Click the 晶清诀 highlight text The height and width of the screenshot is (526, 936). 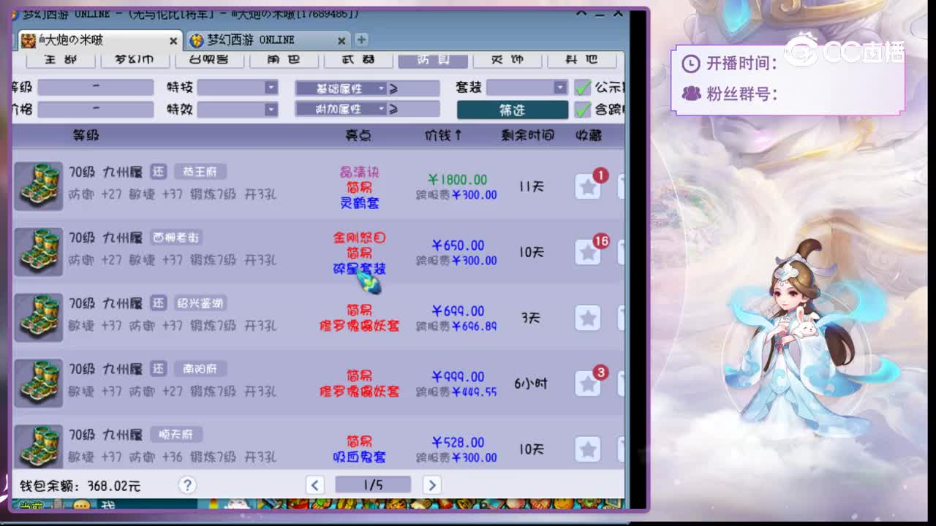pos(359,172)
